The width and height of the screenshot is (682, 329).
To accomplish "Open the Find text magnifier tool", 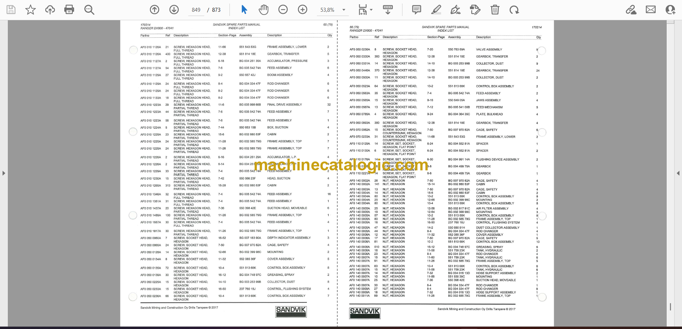I will pyautogui.click(x=89, y=10).
